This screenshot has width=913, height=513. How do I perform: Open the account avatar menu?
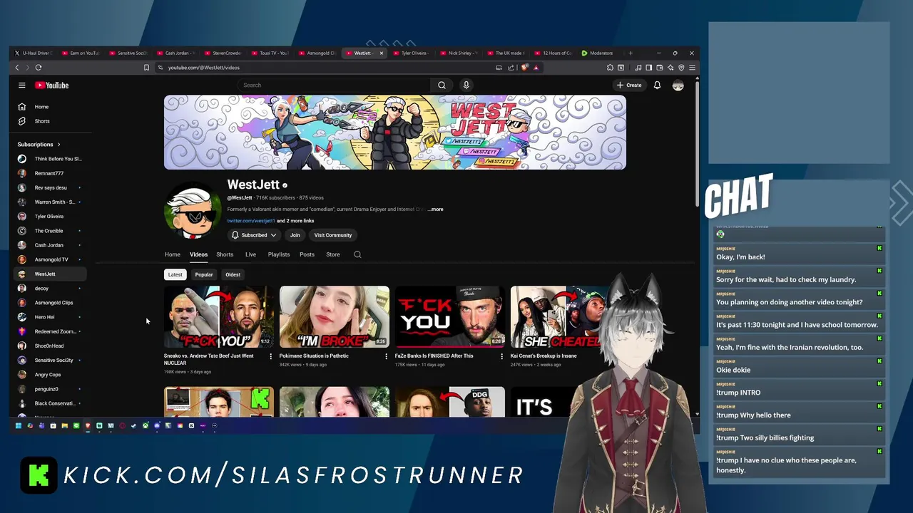678,85
